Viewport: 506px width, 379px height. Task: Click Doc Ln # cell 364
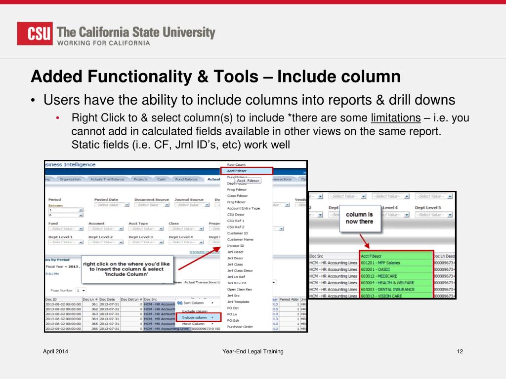point(90,319)
